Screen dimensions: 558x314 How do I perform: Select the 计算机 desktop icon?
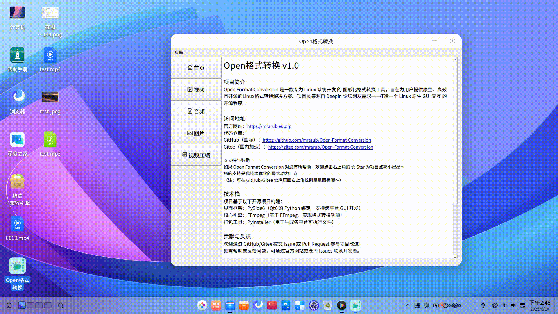pos(17,18)
